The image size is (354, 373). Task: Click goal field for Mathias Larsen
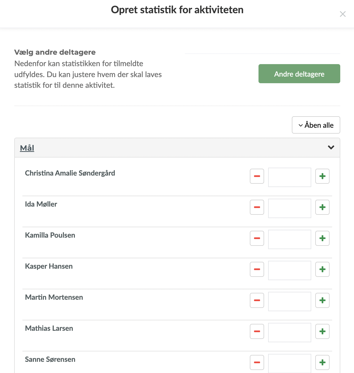click(290, 332)
